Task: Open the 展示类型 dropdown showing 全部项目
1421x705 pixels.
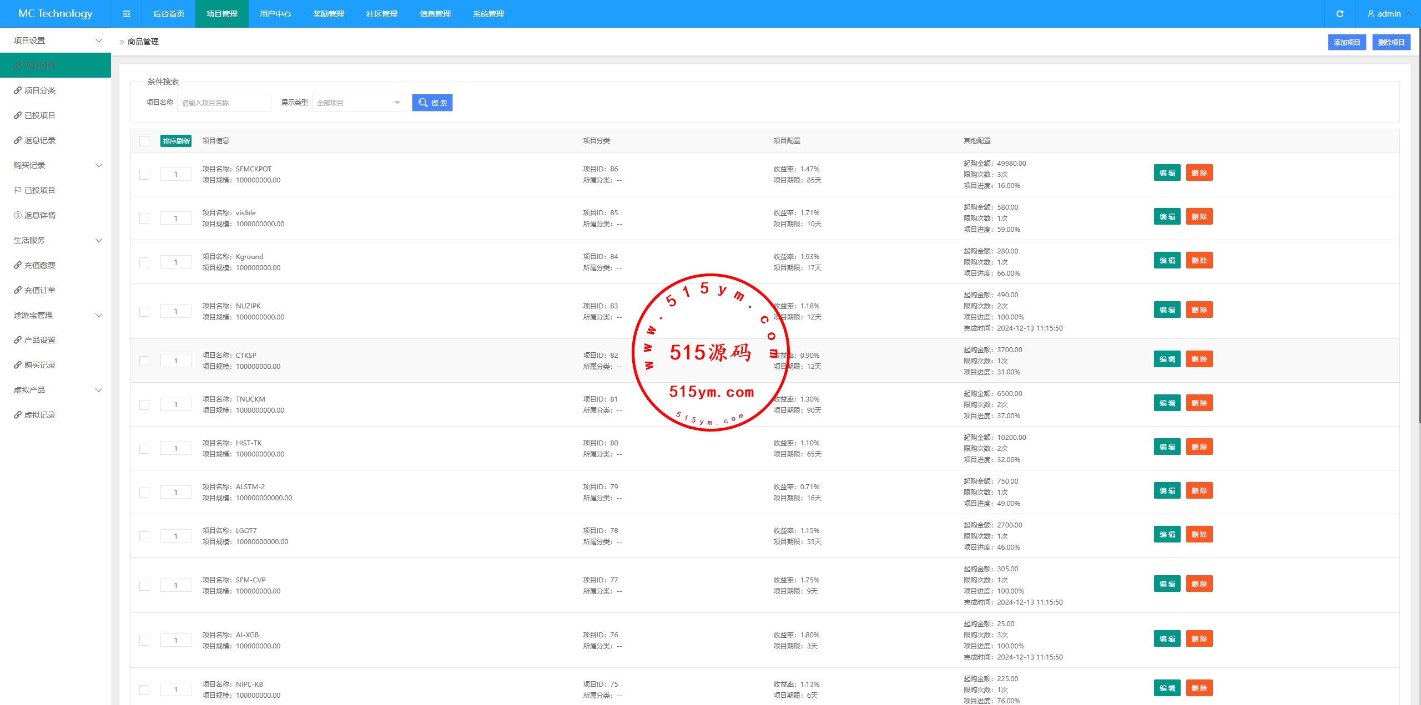Action: coord(359,103)
